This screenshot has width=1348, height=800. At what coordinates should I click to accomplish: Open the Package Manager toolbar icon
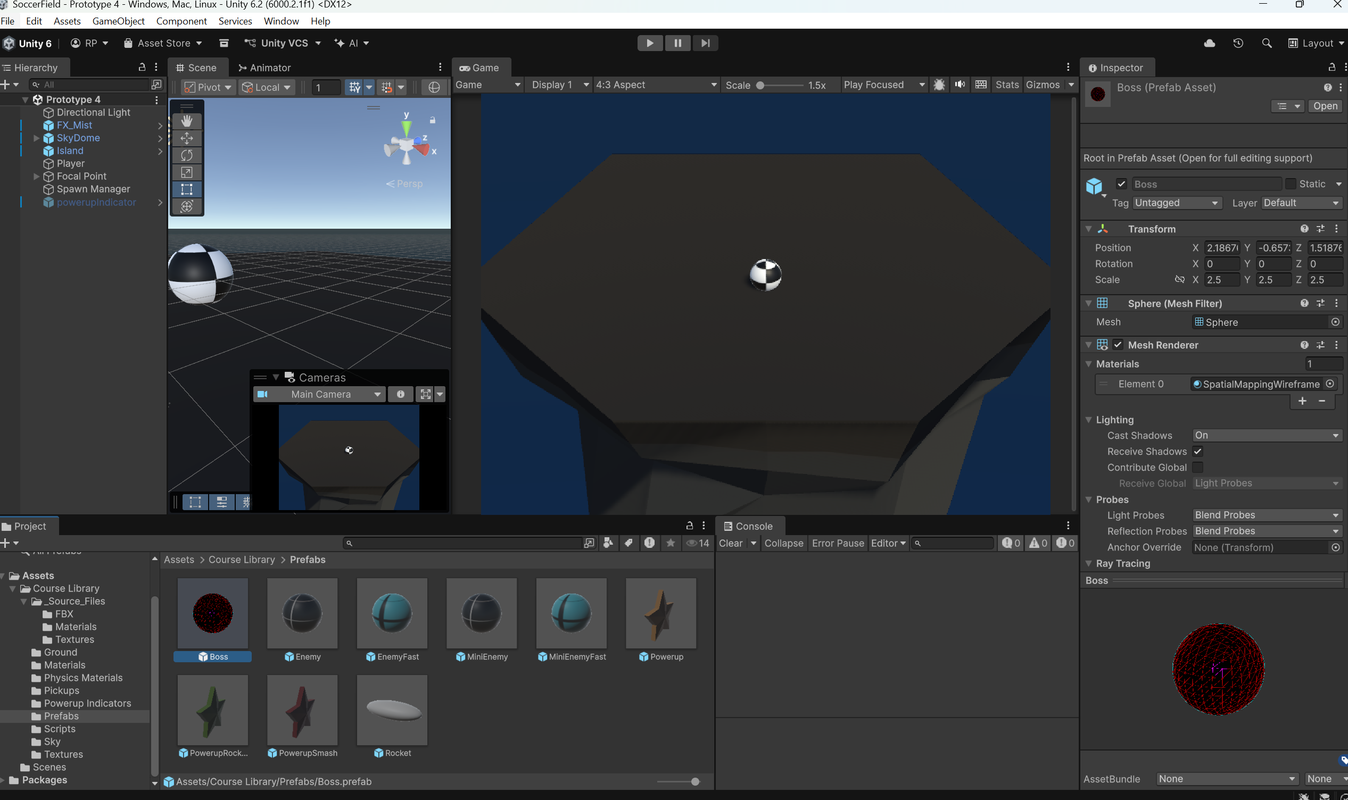[x=224, y=43]
